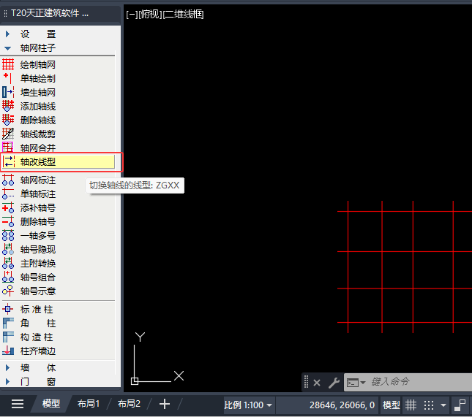Click the 轴线裁剪 menu label
The width and height of the screenshot is (472, 417).
tap(38, 134)
